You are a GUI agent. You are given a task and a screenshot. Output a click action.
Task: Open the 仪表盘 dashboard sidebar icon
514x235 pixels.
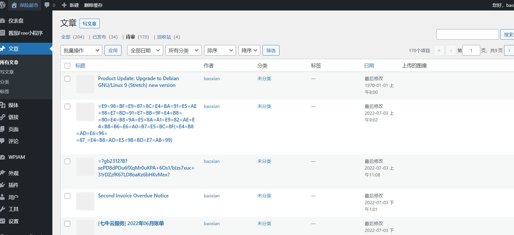coord(3,21)
